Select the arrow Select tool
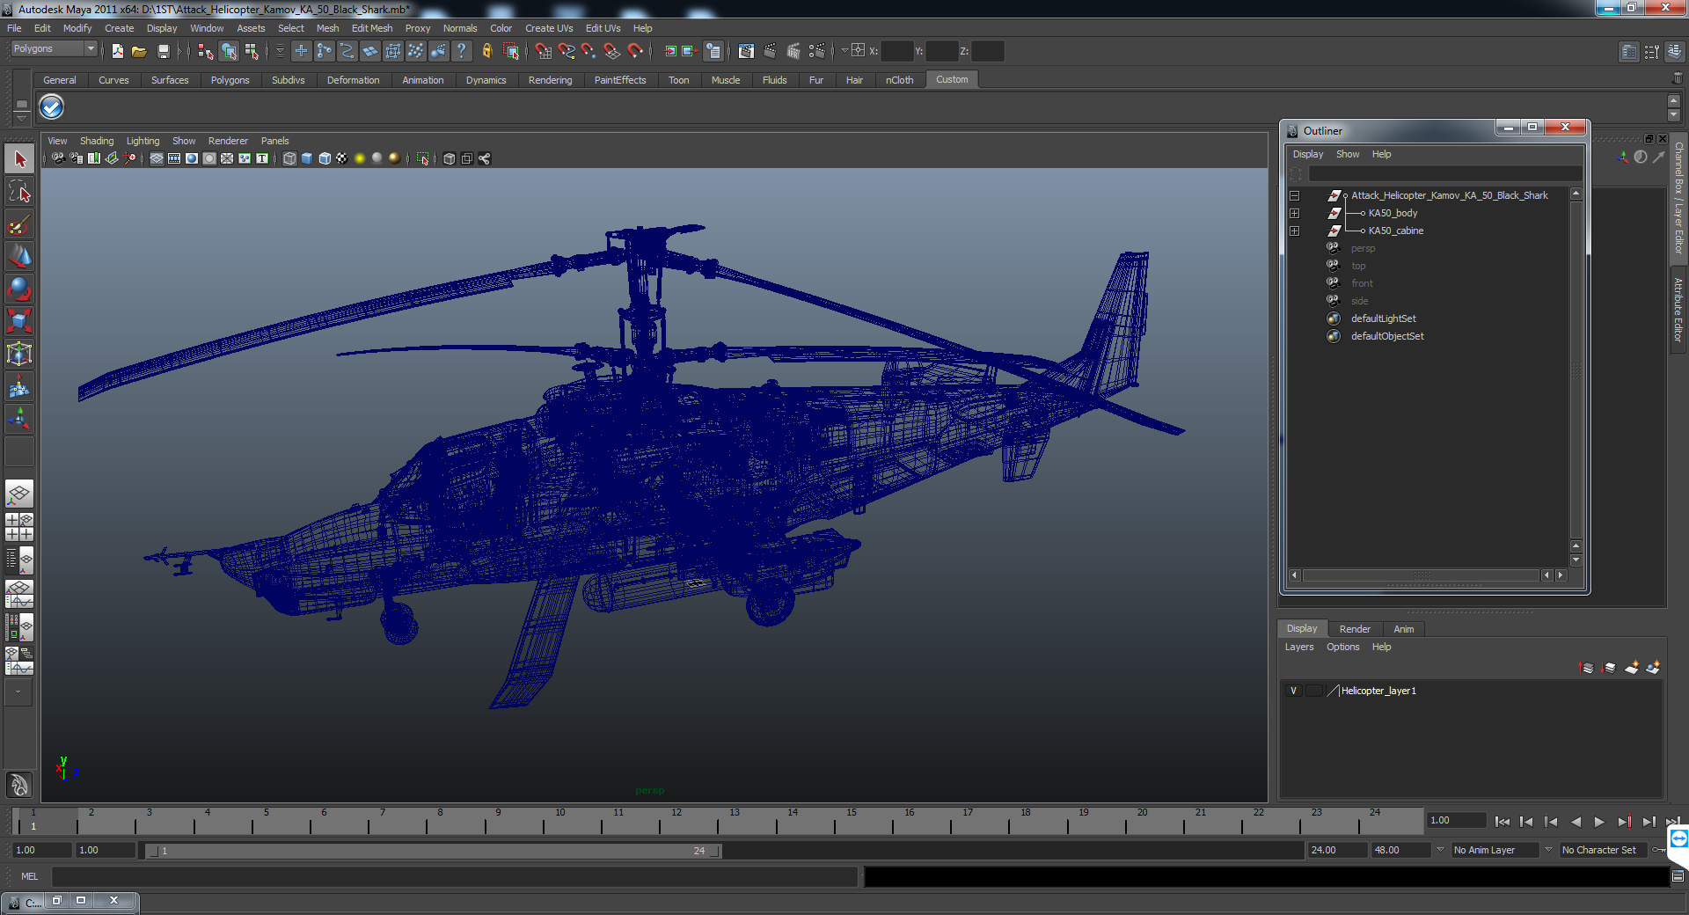Screen dimensions: 1689x915 click(x=19, y=159)
